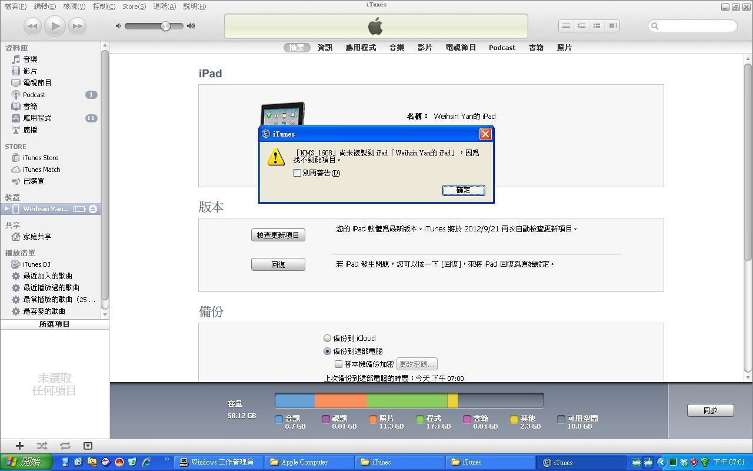Screen dimensions: 753x471
Task: Click the 更改密碼 button
Action: coord(417,364)
